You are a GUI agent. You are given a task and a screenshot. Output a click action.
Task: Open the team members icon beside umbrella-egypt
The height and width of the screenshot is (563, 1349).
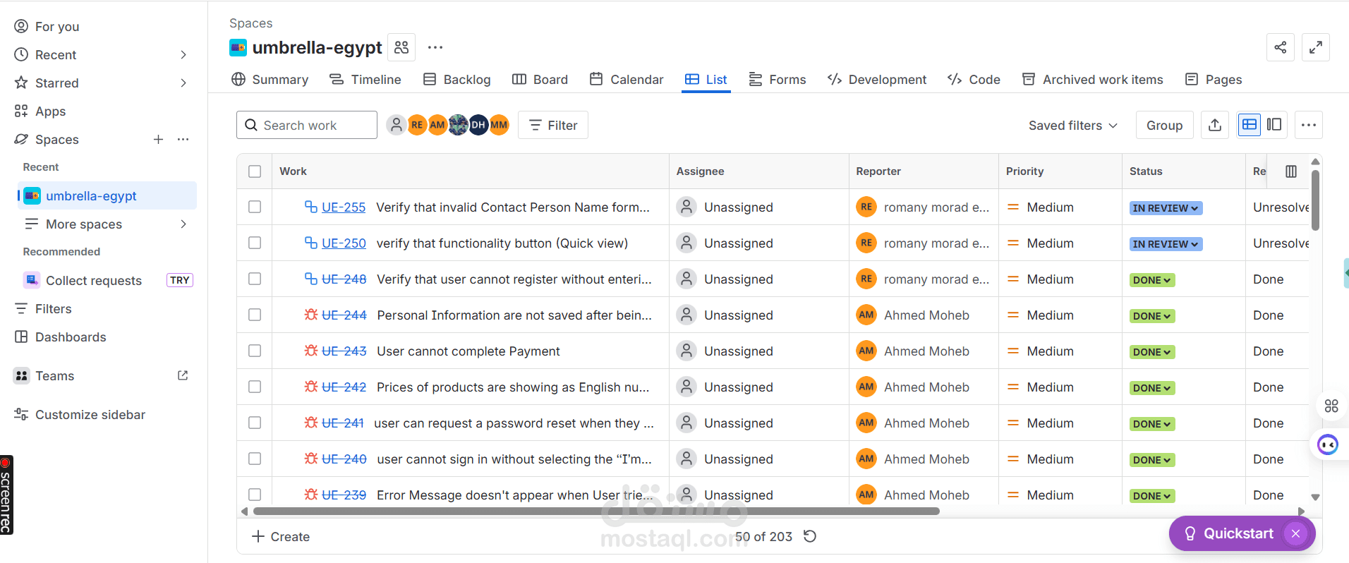401,47
